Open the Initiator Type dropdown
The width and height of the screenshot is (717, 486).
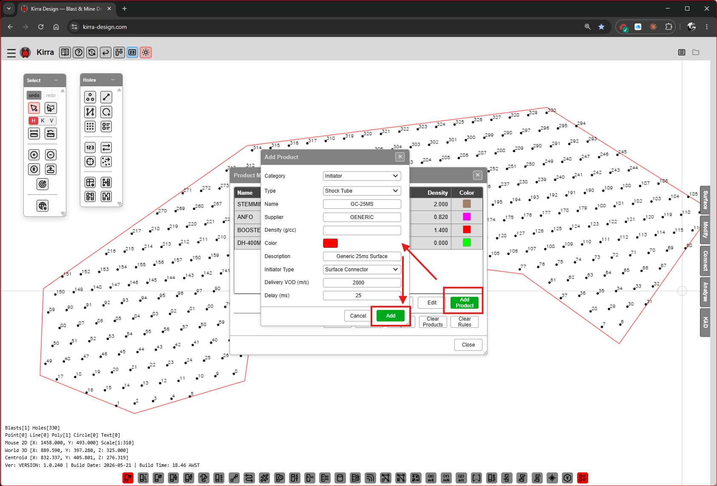coord(362,270)
